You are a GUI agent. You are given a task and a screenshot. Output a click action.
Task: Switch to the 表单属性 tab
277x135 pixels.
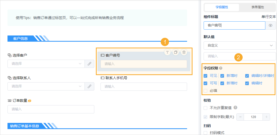click(257, 7)
